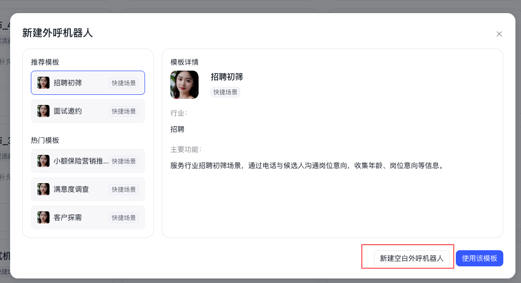Click the avatar icon beside 客户探需 template

43,217
